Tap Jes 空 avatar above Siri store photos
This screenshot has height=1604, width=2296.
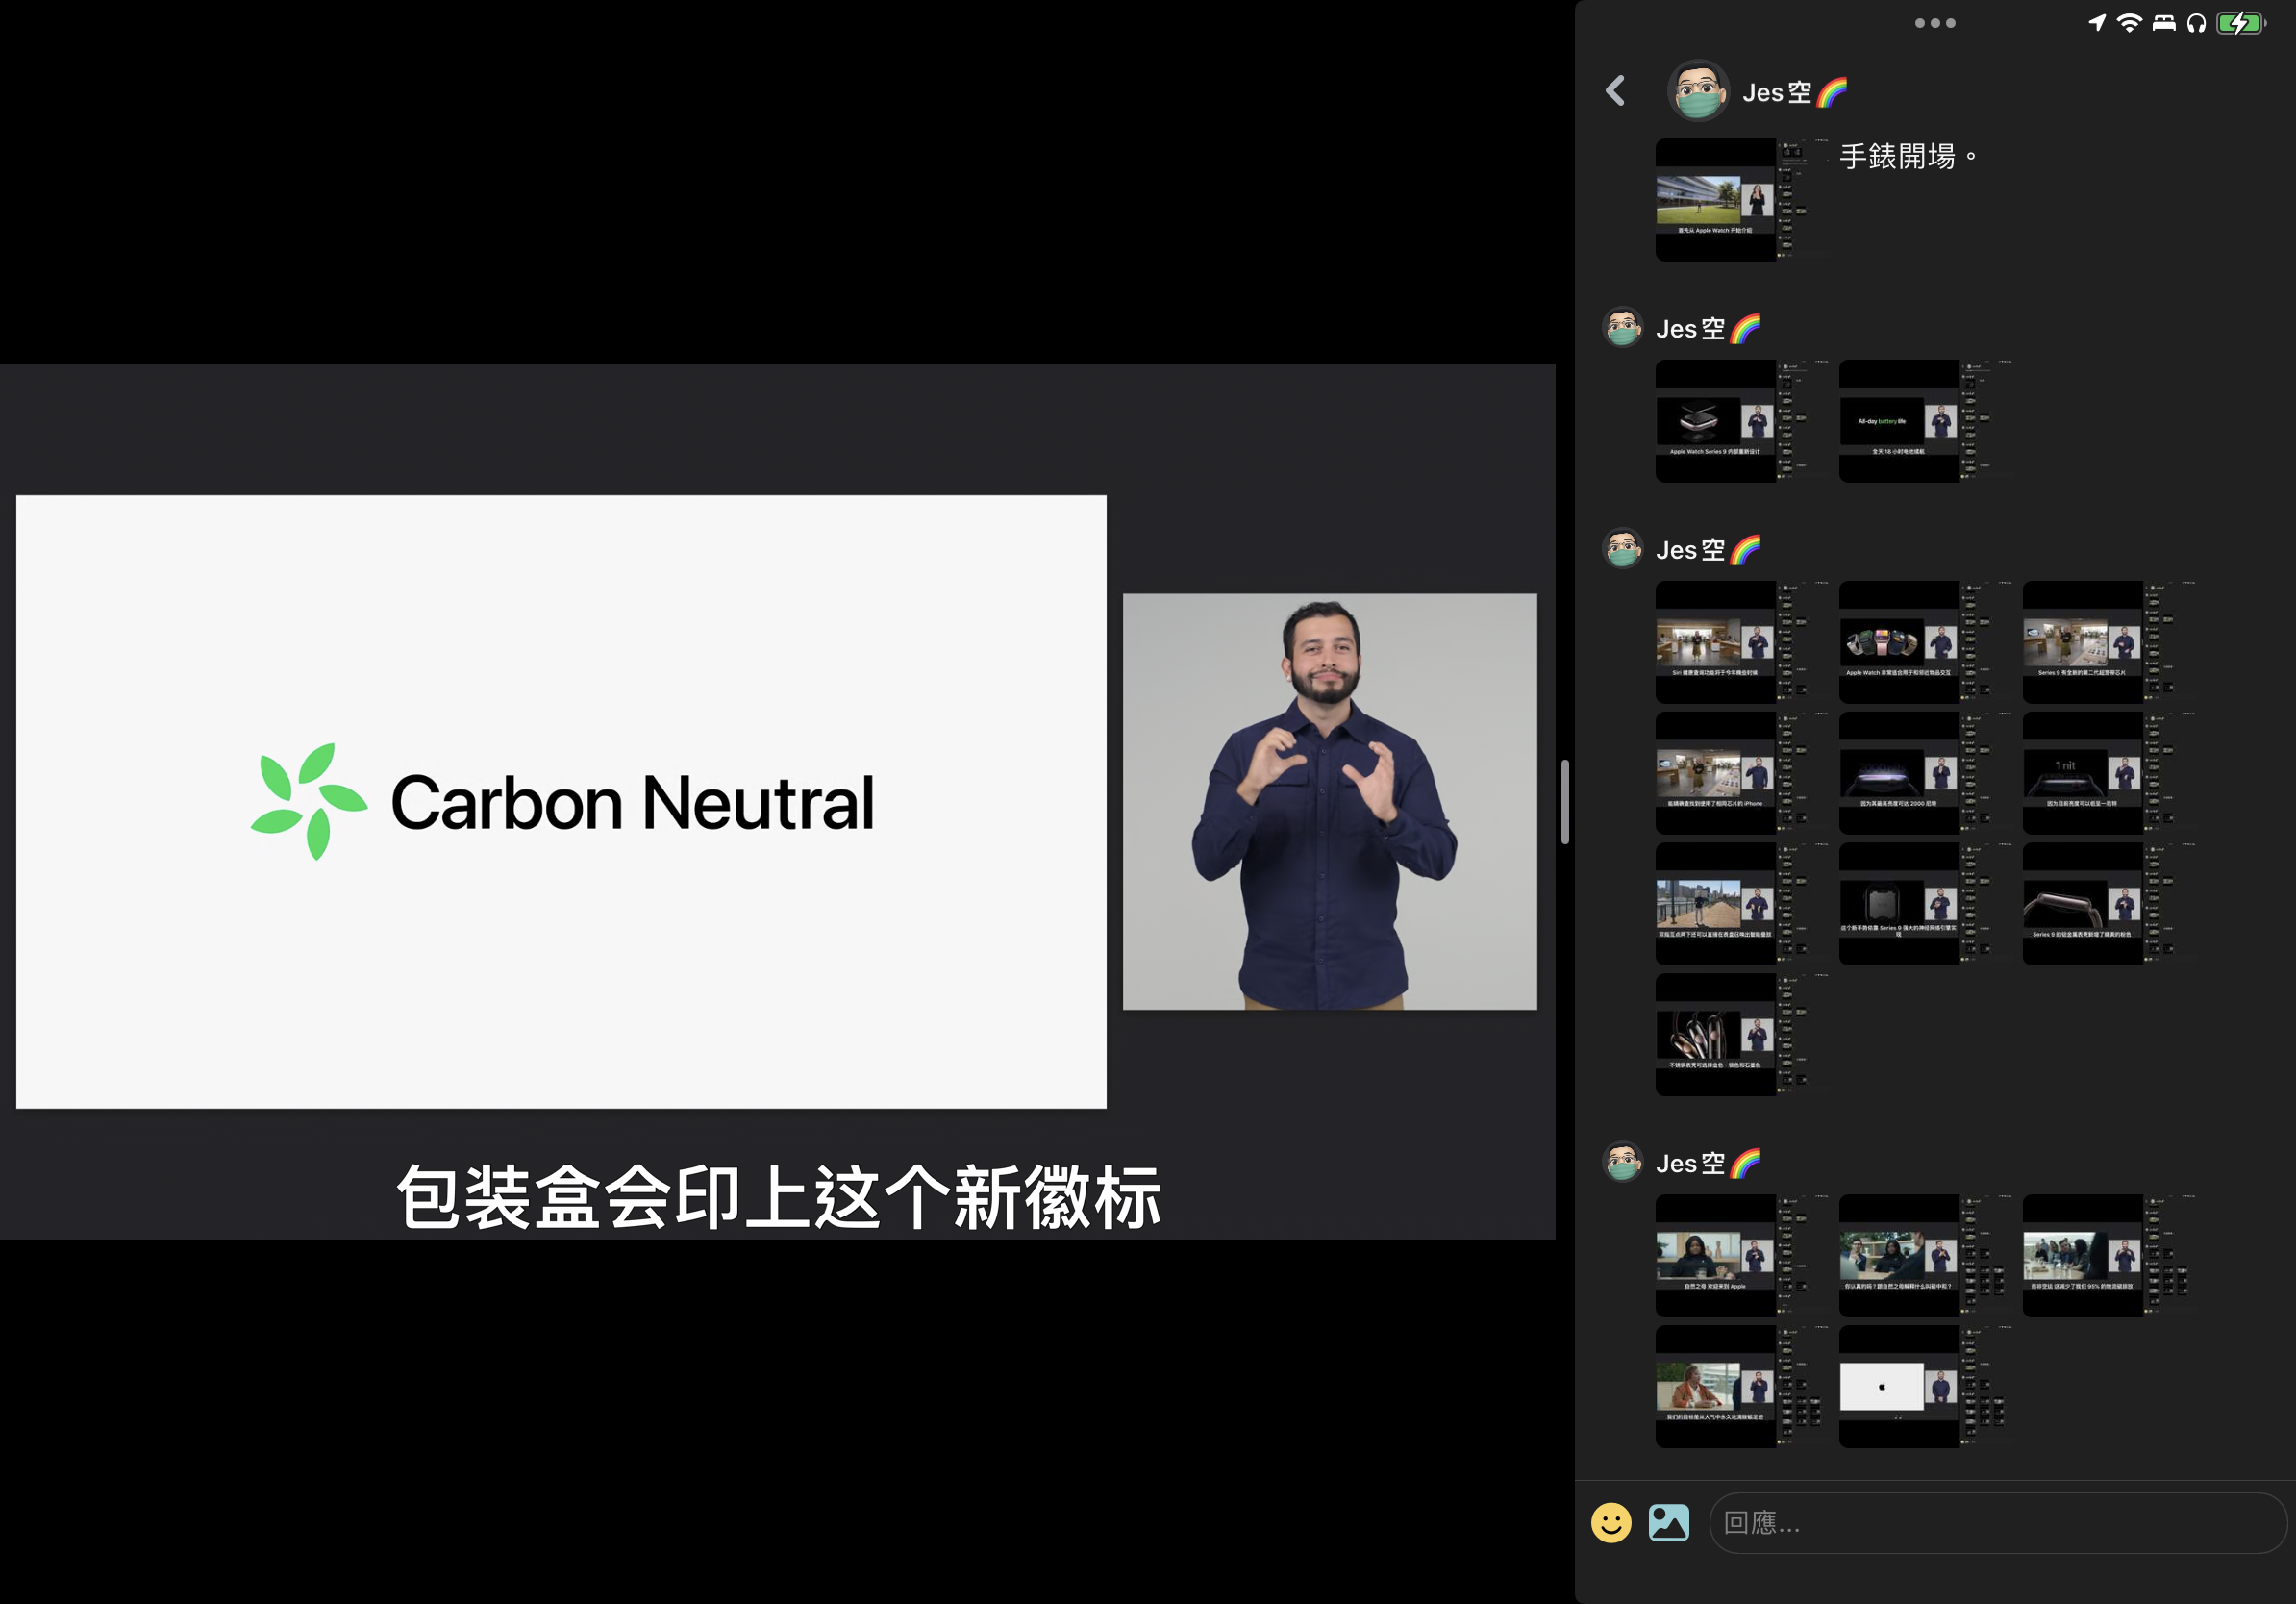point(1623,548)
